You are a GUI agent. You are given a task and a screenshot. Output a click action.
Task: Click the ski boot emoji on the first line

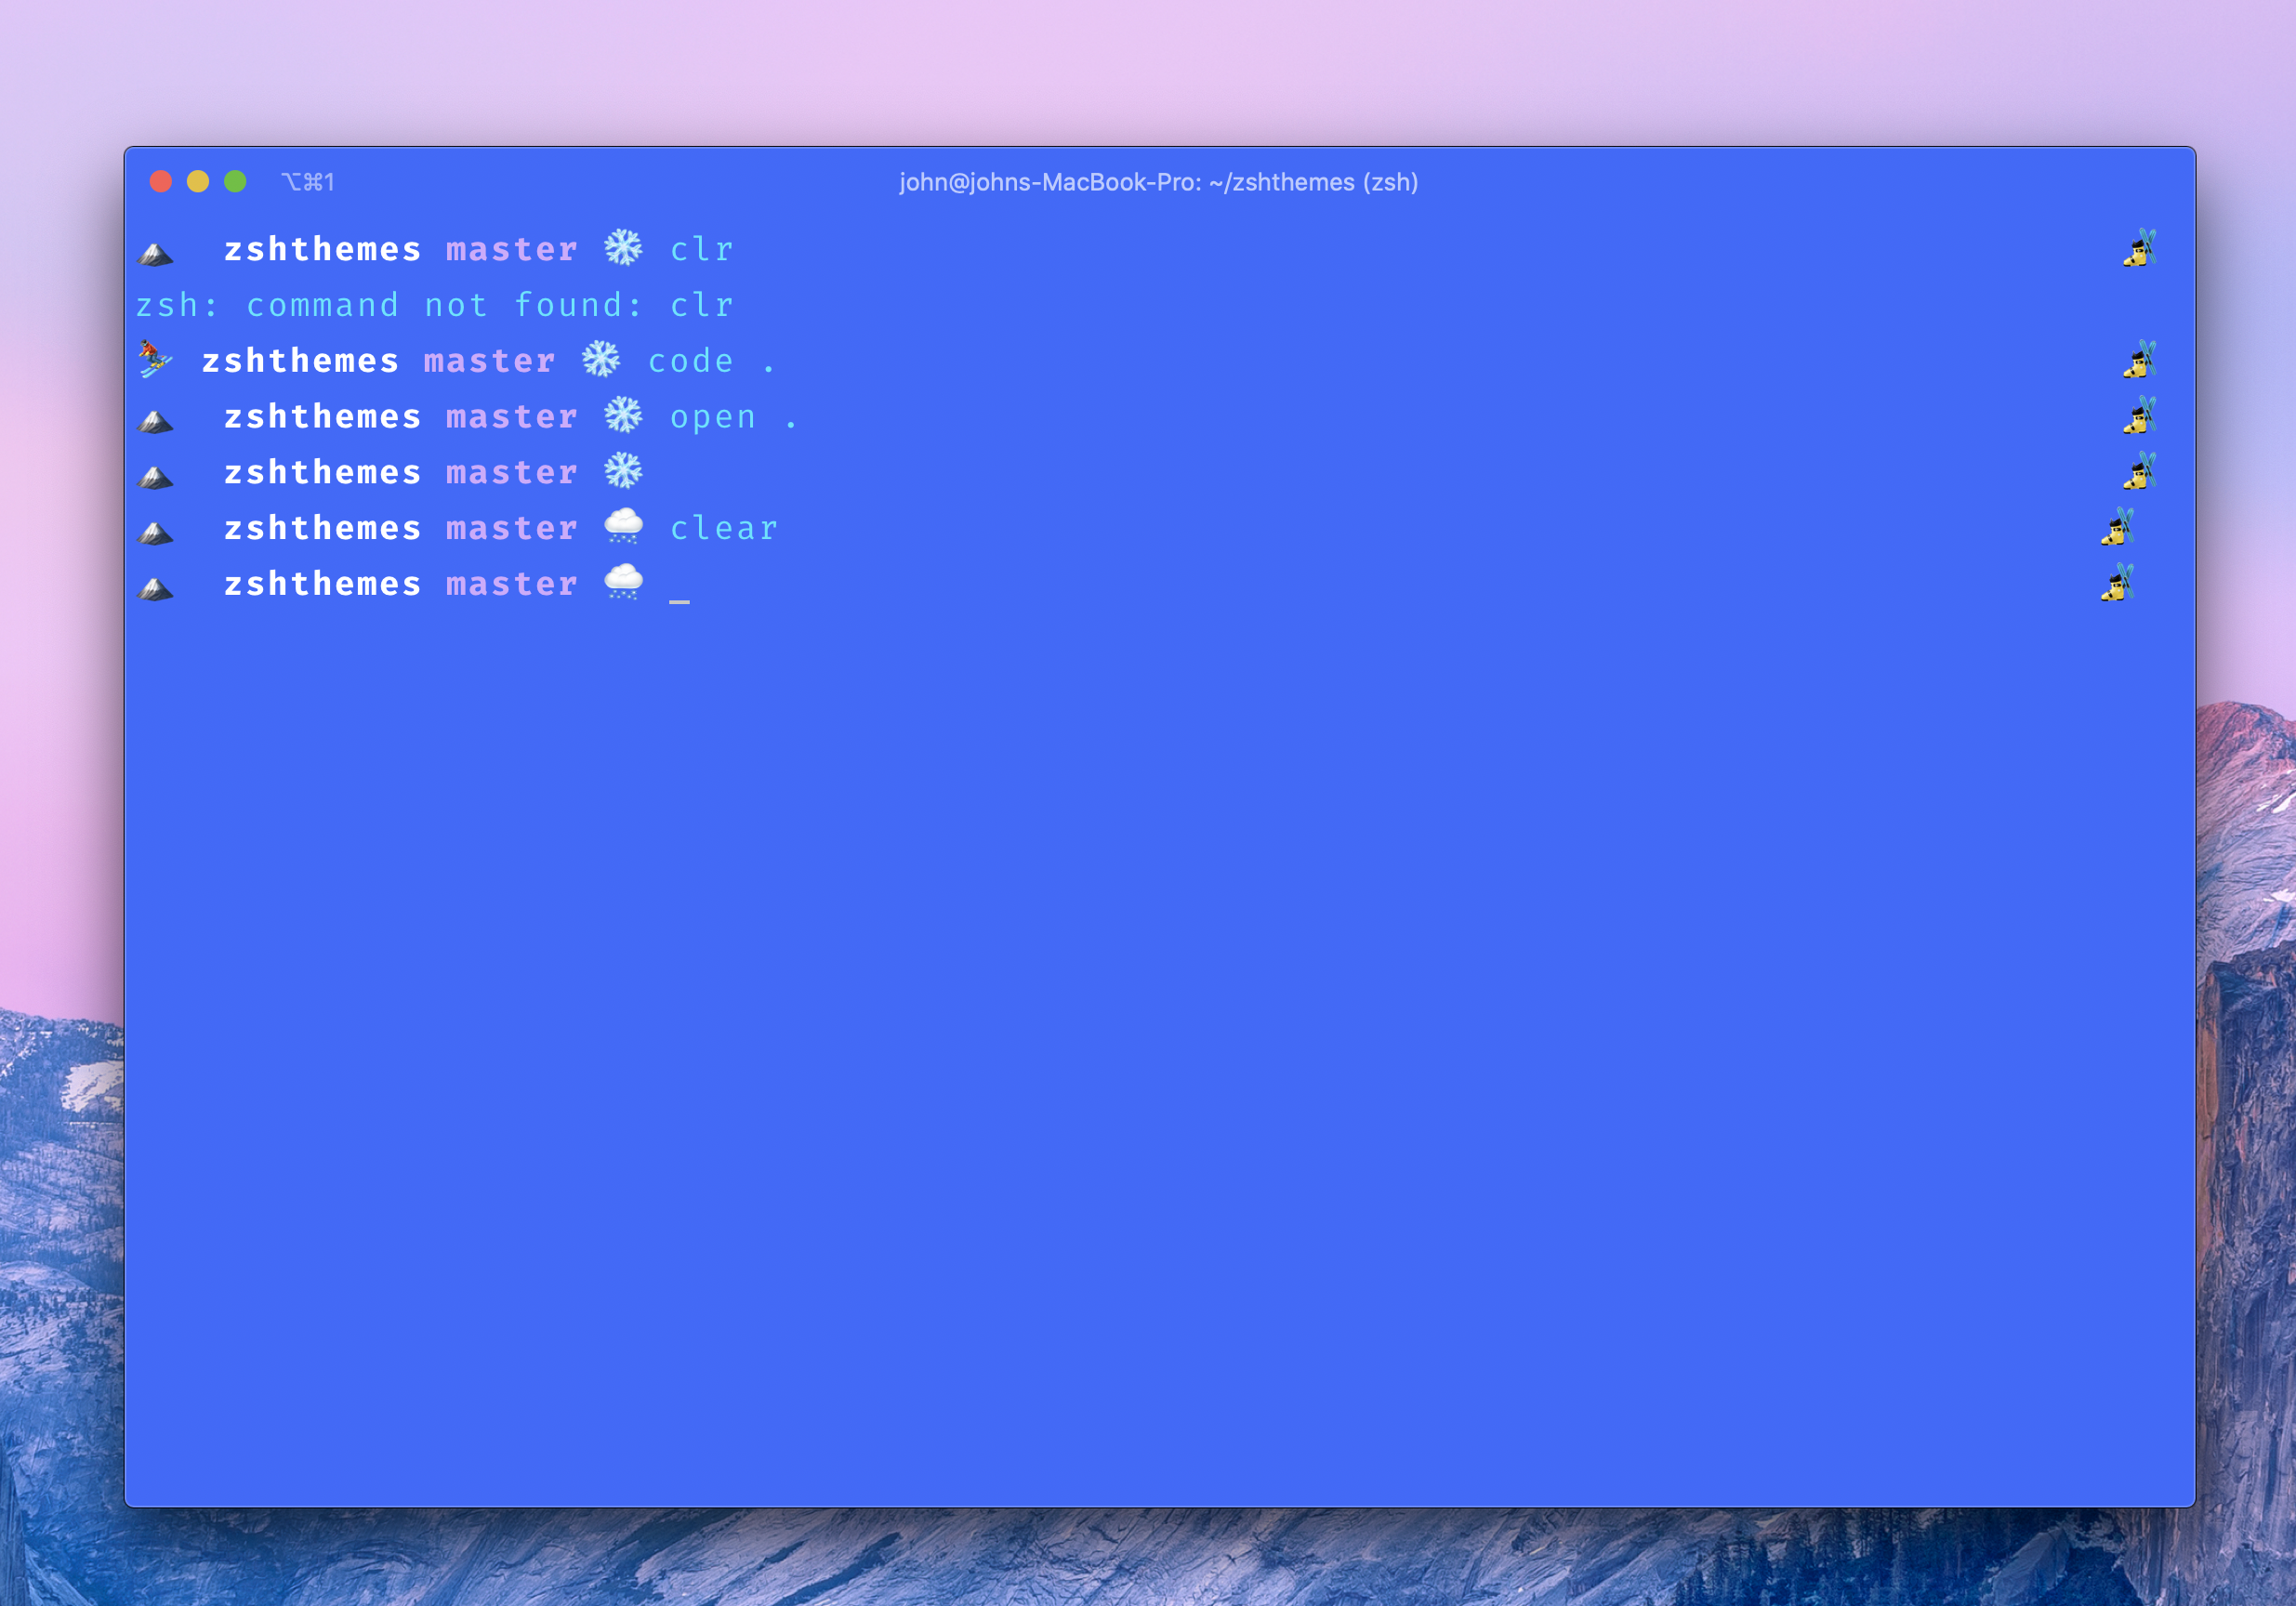pos(2139,249)
